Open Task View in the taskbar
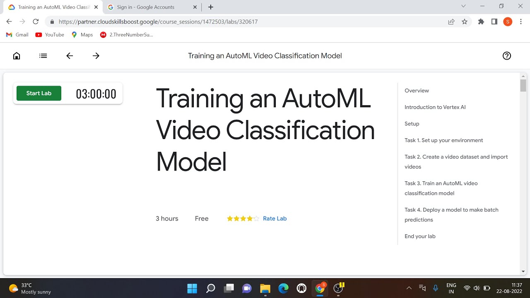530x298 pixels. 229,288
